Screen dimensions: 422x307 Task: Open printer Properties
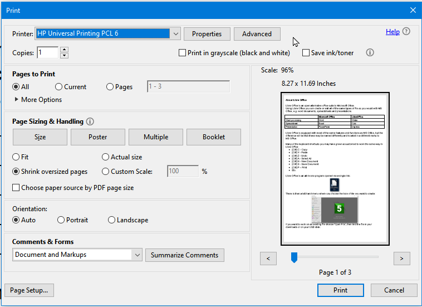pyautogui.click(x=207, y=34)
